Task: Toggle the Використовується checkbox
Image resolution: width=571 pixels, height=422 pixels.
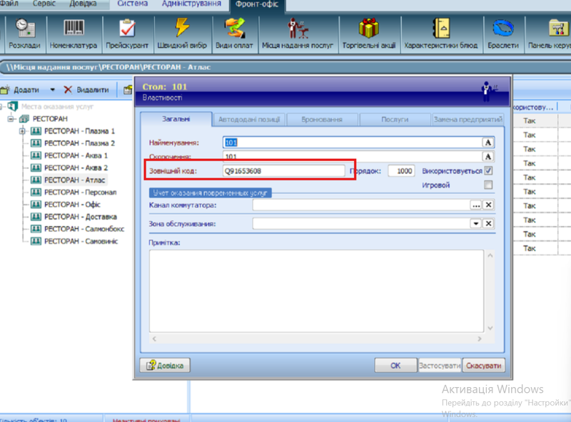Action: (488, 170)
